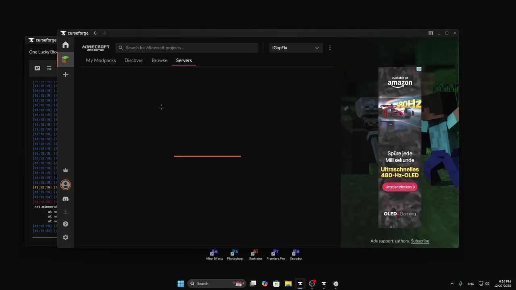Image resolution: width=516 pixels, height=290 pixels.
Task: Open the volume icon in system tray
Action: coord(487,284)
